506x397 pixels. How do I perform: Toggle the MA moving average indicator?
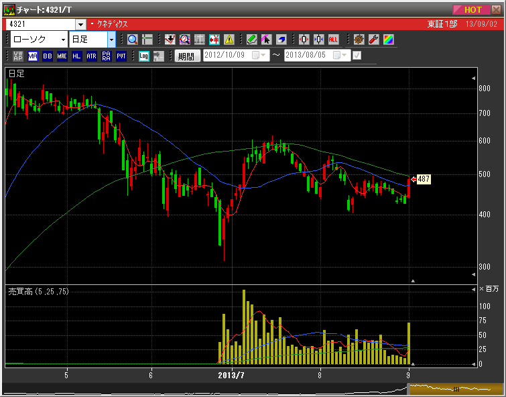click(32, 56)
